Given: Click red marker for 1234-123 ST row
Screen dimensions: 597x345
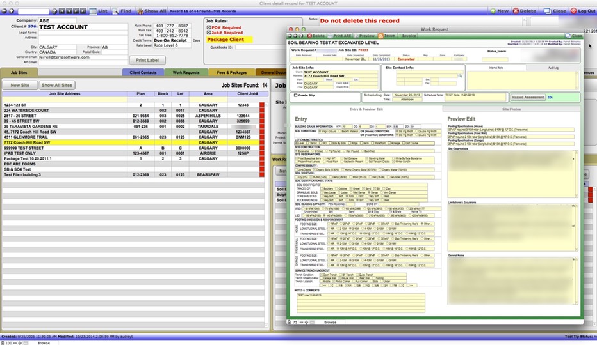Looking at the screenshot, I should [x=261, y=105].
